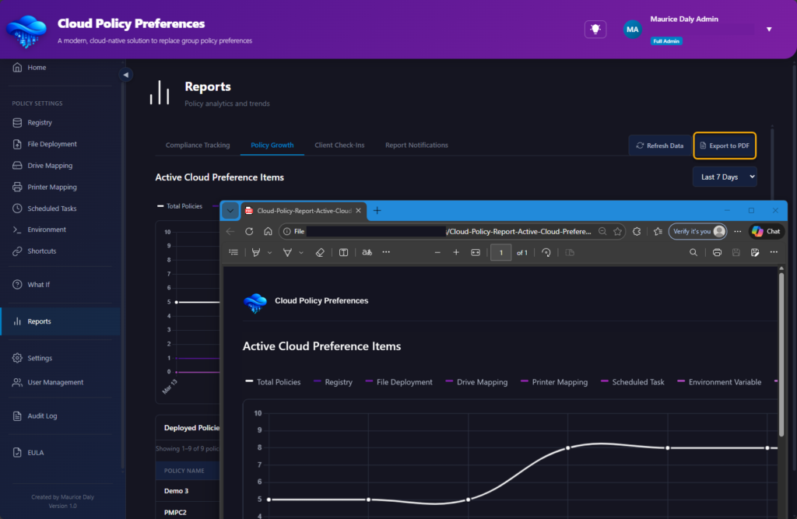Click the Export to PDF button

[x=725, y=146]
